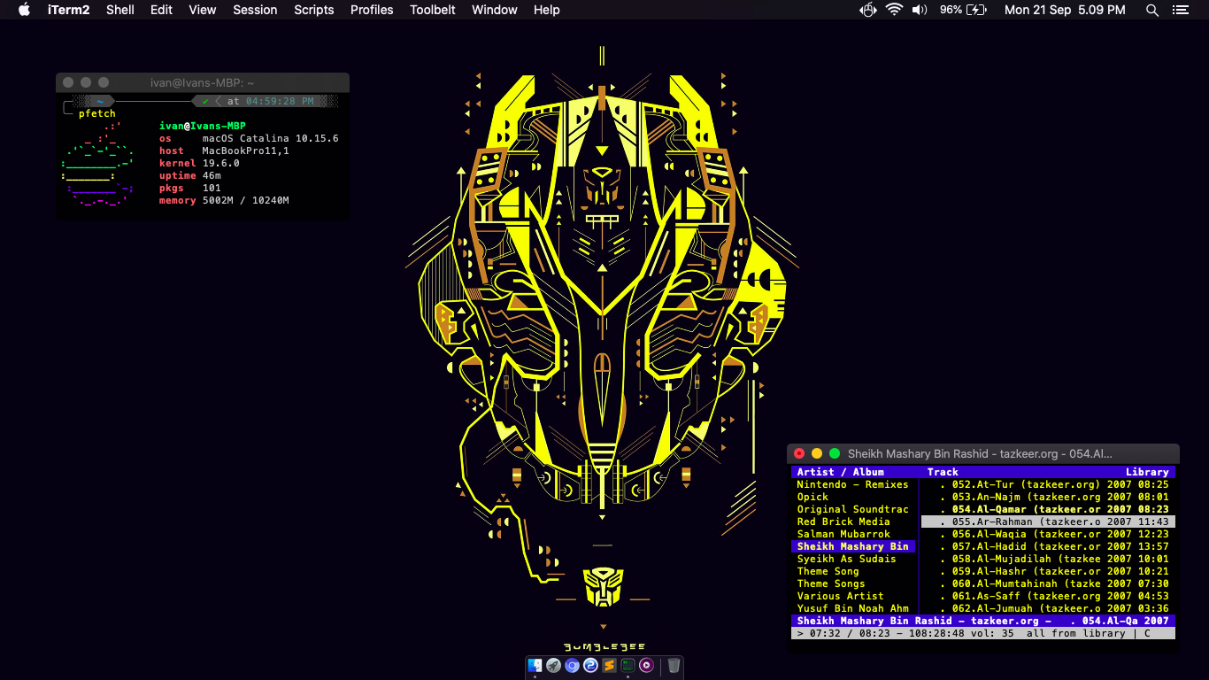The width and height of the screenshot is (1209, 680).
Task: Open the View menu
Action: [x=203, y=10]
